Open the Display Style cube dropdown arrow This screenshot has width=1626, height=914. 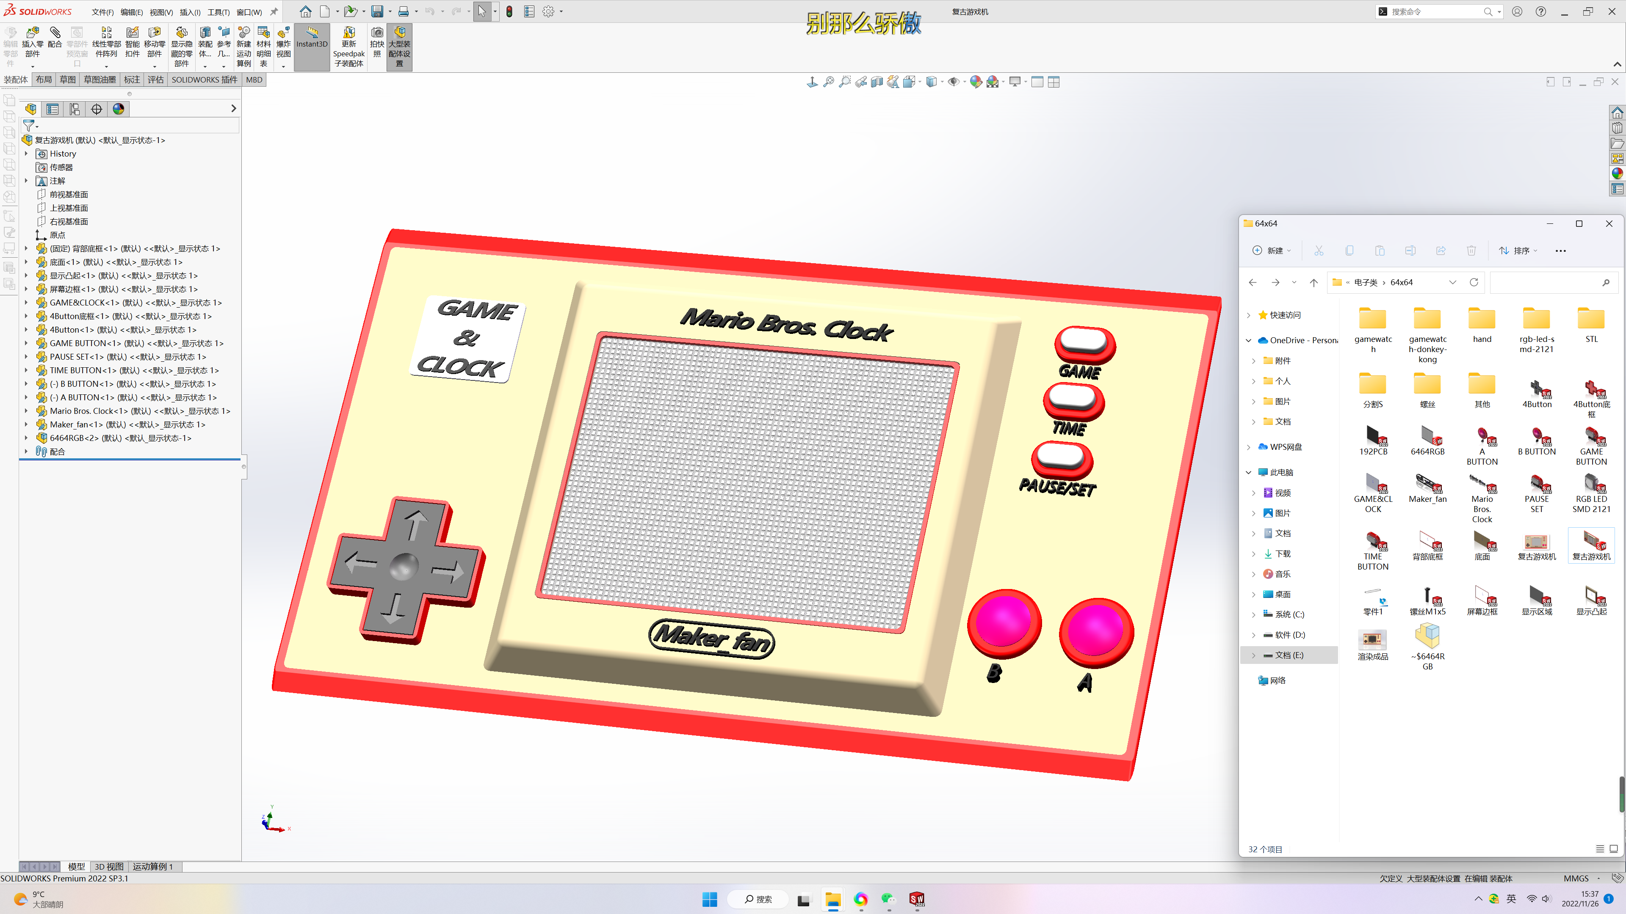[x=943, y=82]
